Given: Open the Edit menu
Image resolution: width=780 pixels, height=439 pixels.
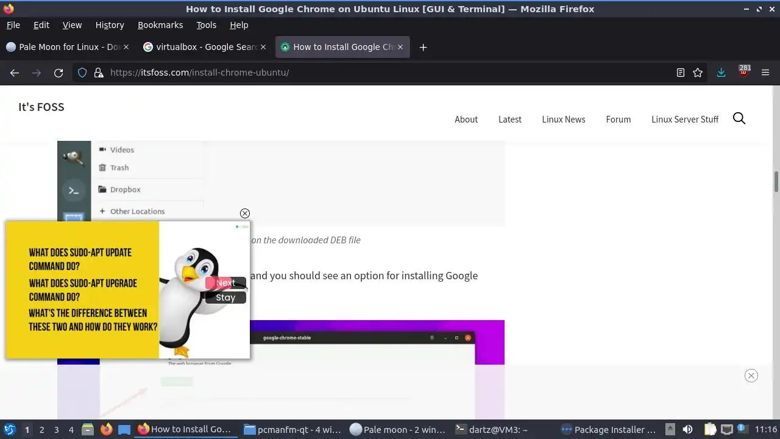Looking at the screenshot, I should click(x=41, y=25).
